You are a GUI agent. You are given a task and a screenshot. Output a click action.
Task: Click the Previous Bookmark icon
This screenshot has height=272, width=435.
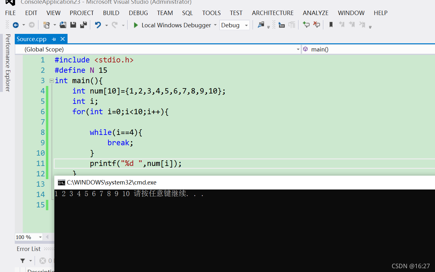click(x=342, y=25)
